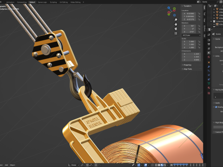
Task: Collapse the Rigid Body World panel
Action: (214, 122)
